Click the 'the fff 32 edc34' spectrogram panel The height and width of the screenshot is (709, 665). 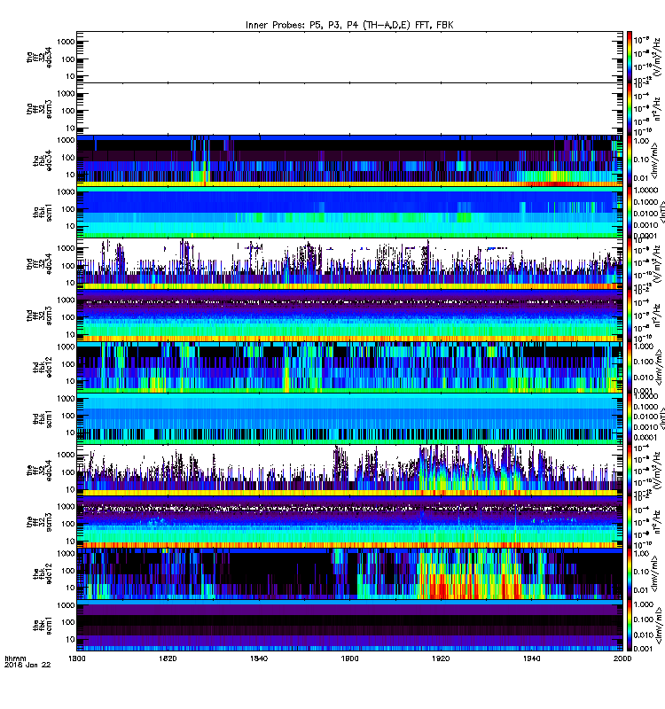pos(349,471)
